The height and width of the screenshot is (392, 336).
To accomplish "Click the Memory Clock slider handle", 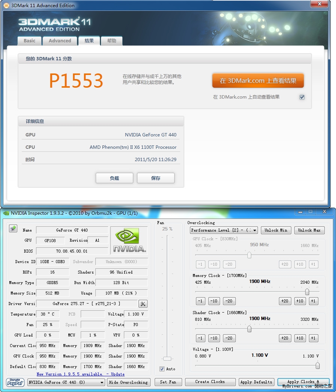I will coord(307,292).
